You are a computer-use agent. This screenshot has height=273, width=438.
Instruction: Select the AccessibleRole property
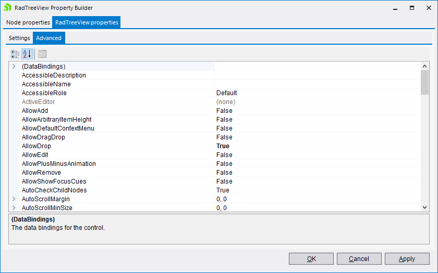click(44, 93)
